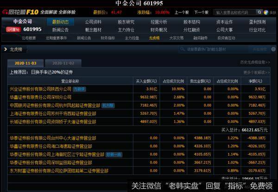Open 上海证券苏州干将西路证券营业部
The image size is (278, 192).
click(53, 114)
